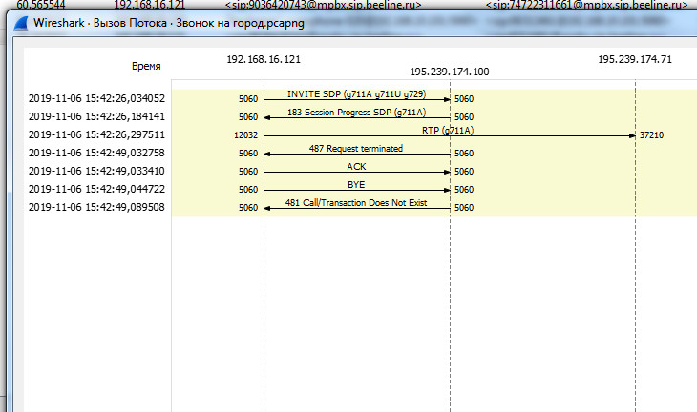The width and height of the screenshot is (697, 412).
Task: Click host header 195.239.174.71
Action: pyautogui.click(x=635, y=59)
